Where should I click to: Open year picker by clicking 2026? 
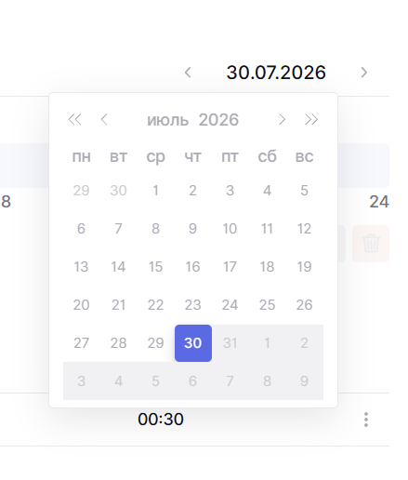pyautogui.click(x=218, y=120)
